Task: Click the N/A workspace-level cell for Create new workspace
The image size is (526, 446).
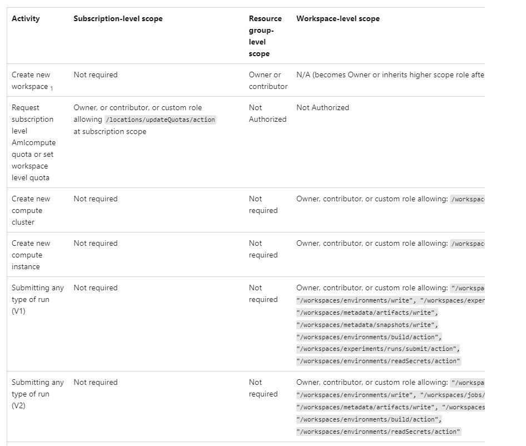Action: point(390,75)
